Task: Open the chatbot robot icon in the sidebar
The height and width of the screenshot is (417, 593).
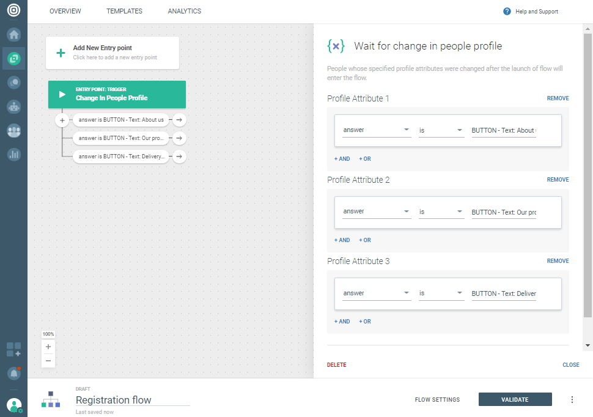Action: click(x=13, y=107)
